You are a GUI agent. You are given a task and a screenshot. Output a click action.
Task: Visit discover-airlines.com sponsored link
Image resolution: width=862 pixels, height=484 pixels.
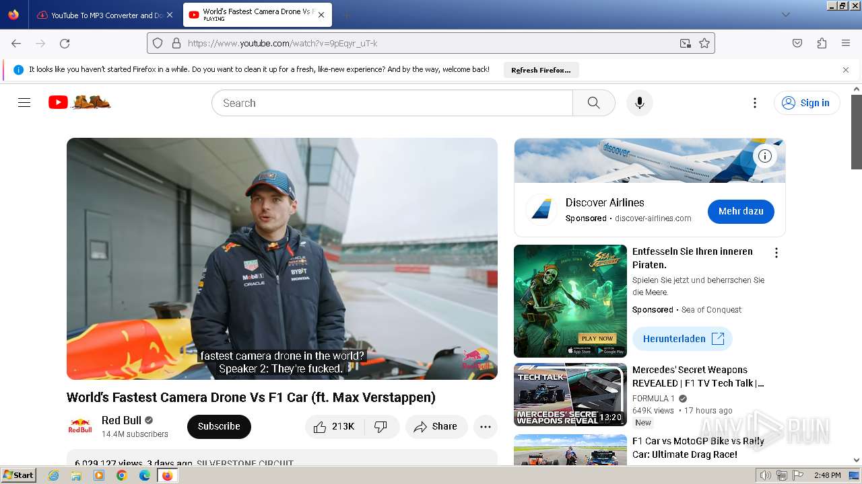coord(653,218)
